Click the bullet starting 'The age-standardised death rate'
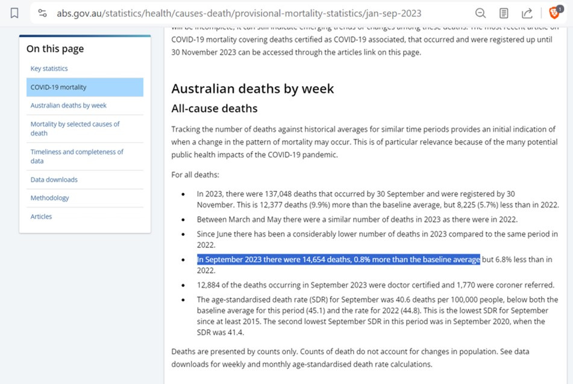The width and height of the screenshot is (573, 384). click(x=378, y=316)
